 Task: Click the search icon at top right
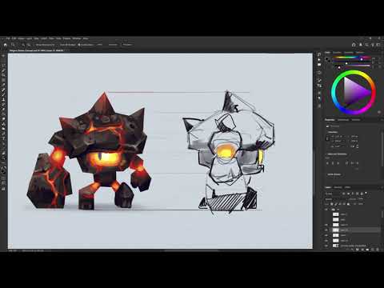pyautogui.click(x=367, y=45)
